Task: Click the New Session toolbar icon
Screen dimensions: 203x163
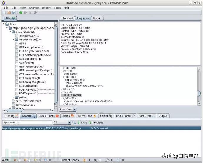Action: [4, 13]
